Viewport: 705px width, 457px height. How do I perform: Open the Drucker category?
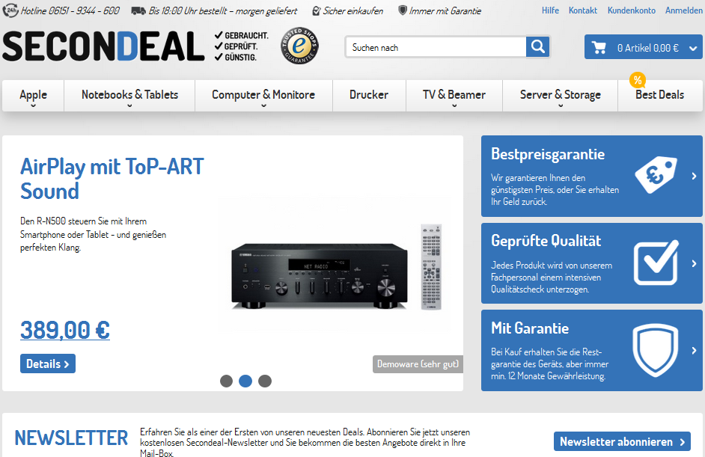click(x=369, y=95)
